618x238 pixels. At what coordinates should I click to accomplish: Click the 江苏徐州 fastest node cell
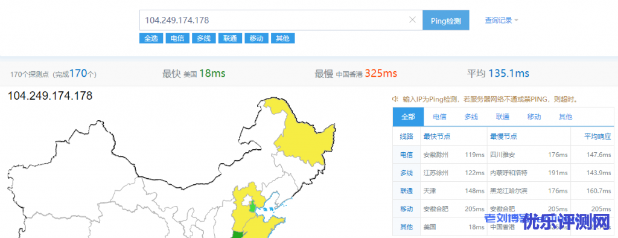pos(436,173)
